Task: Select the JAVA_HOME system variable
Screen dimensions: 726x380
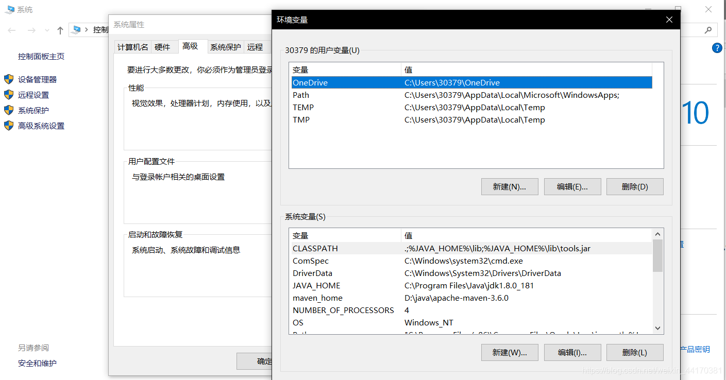Action: [x=471, y=285]
